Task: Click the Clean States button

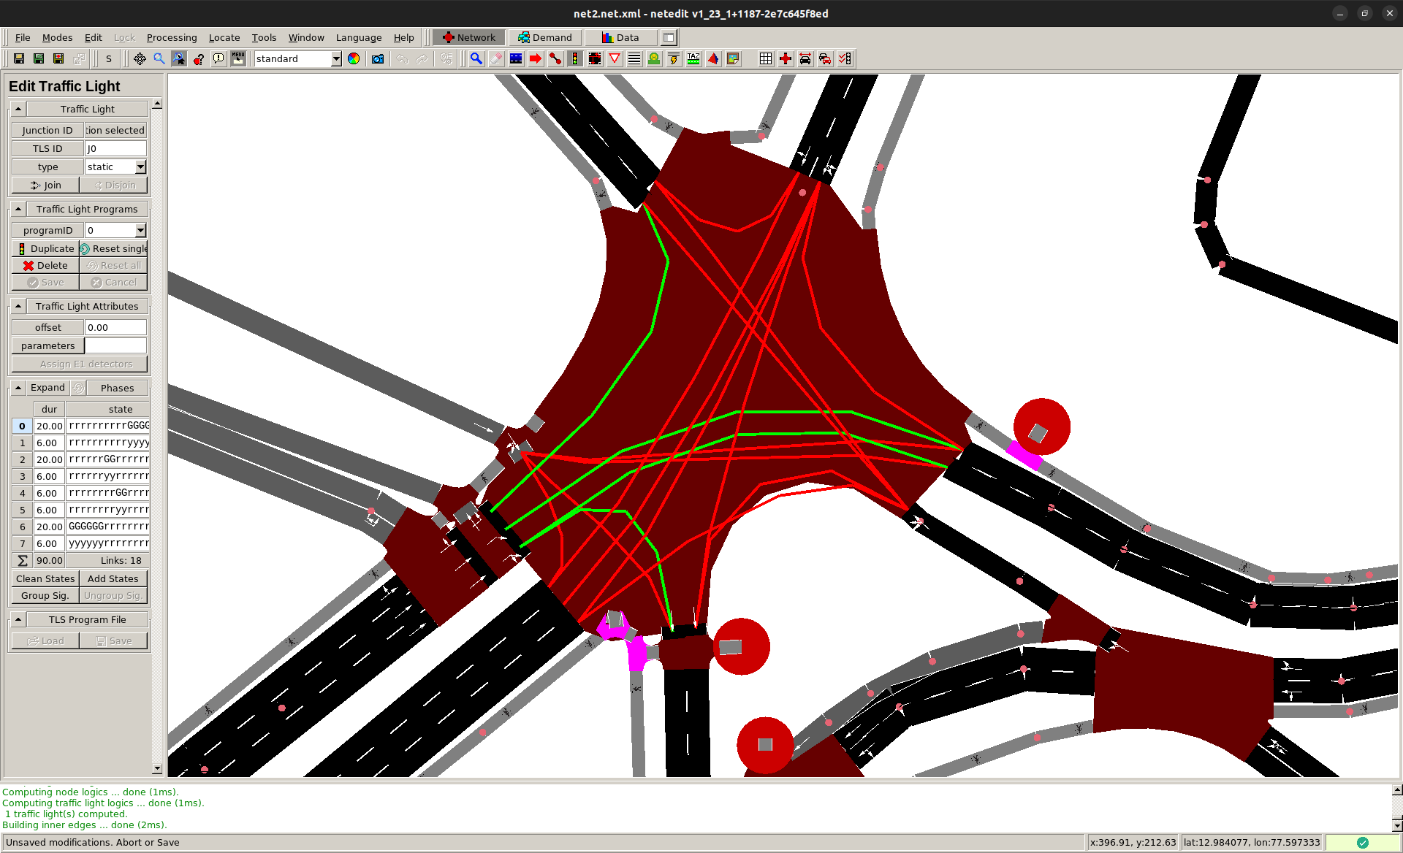Action: 45,578
